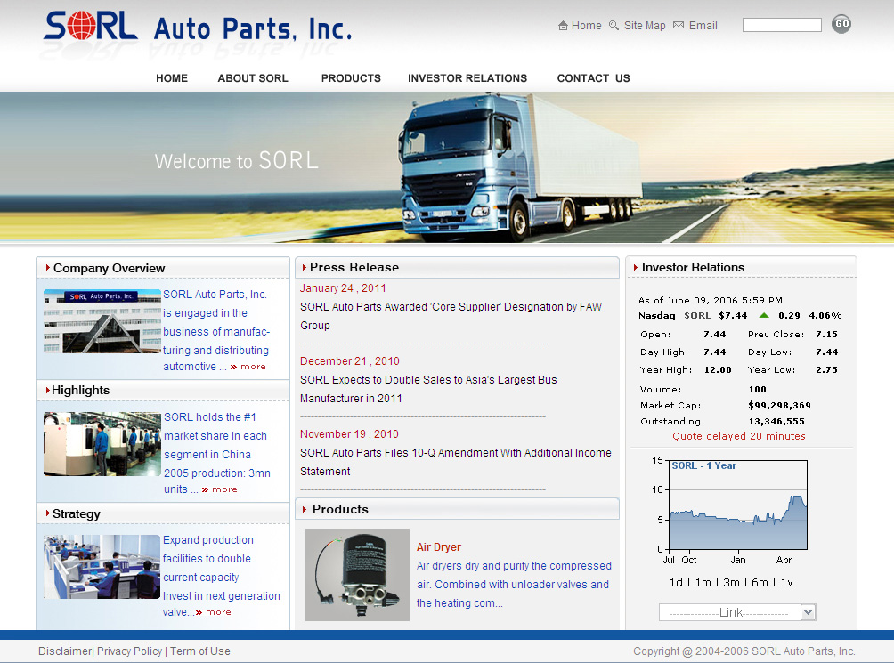This screenshot has width=894, height=663.
Task: Select the 6m chart range
Action: click(760, 583)
